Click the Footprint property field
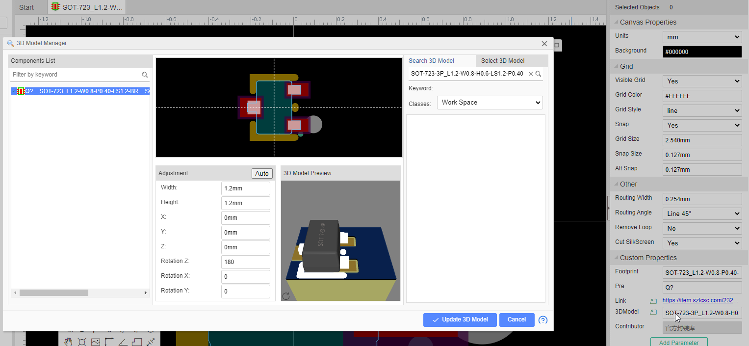The image size is (749, 346). (x=702, y=272)
